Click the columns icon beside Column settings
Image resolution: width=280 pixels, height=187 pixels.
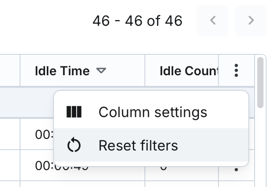(74, 112)
